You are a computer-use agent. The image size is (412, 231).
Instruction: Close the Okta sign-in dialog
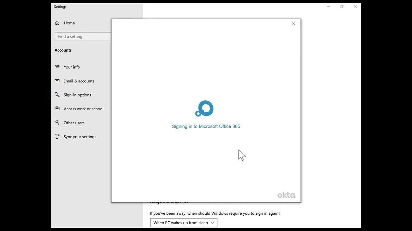coord(294,23)
